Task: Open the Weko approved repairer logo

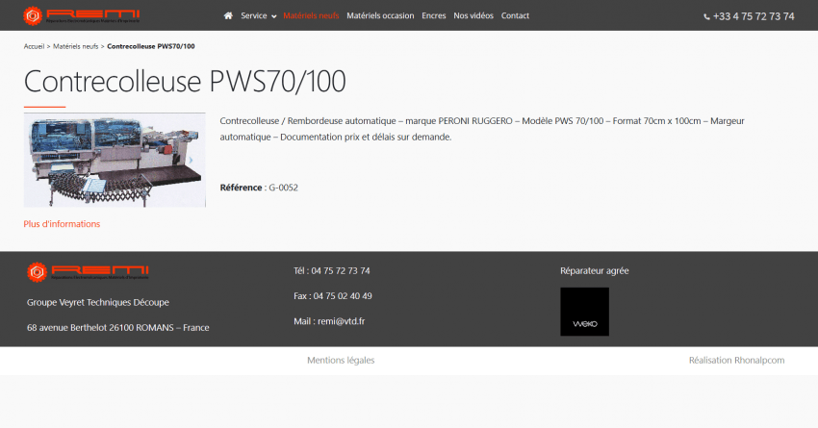Action: (584, 312)
